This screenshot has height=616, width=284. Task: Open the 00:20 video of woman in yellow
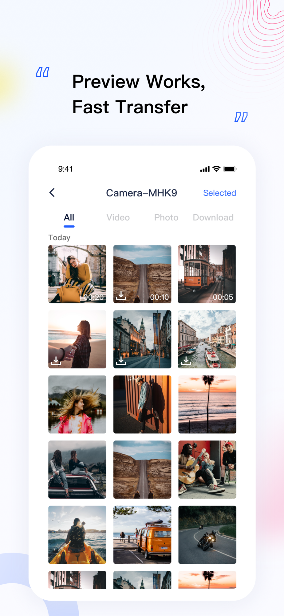click(77, 274)
